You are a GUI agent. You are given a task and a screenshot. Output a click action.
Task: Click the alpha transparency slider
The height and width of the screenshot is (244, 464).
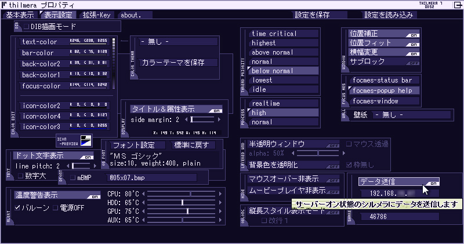click(318, 153)
